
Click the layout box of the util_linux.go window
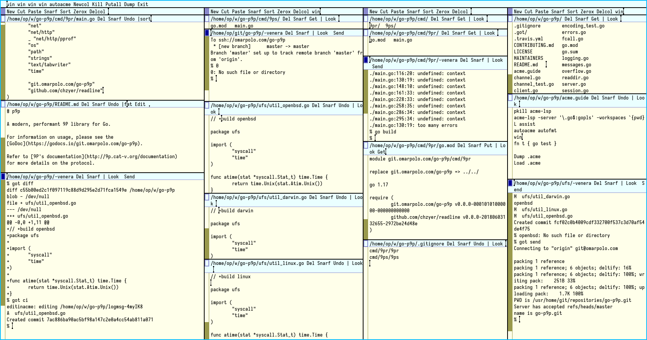[207, 263]
